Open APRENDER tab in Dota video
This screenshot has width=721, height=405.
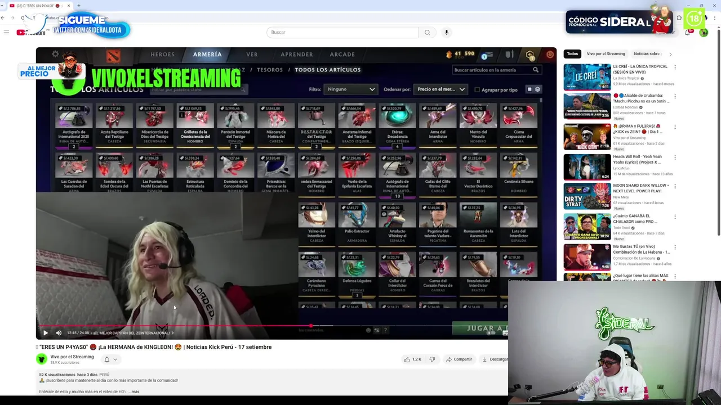coord(297,55)
